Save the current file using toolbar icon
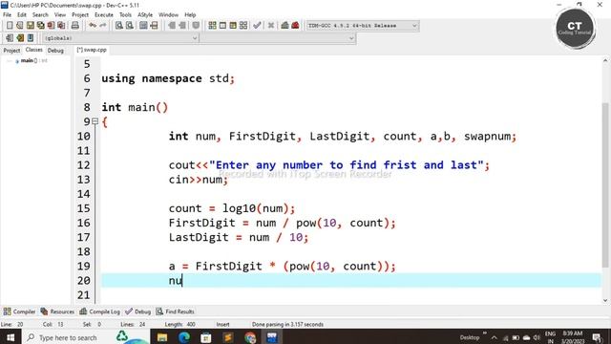611x344 pixels. click(x=31, y=26)
